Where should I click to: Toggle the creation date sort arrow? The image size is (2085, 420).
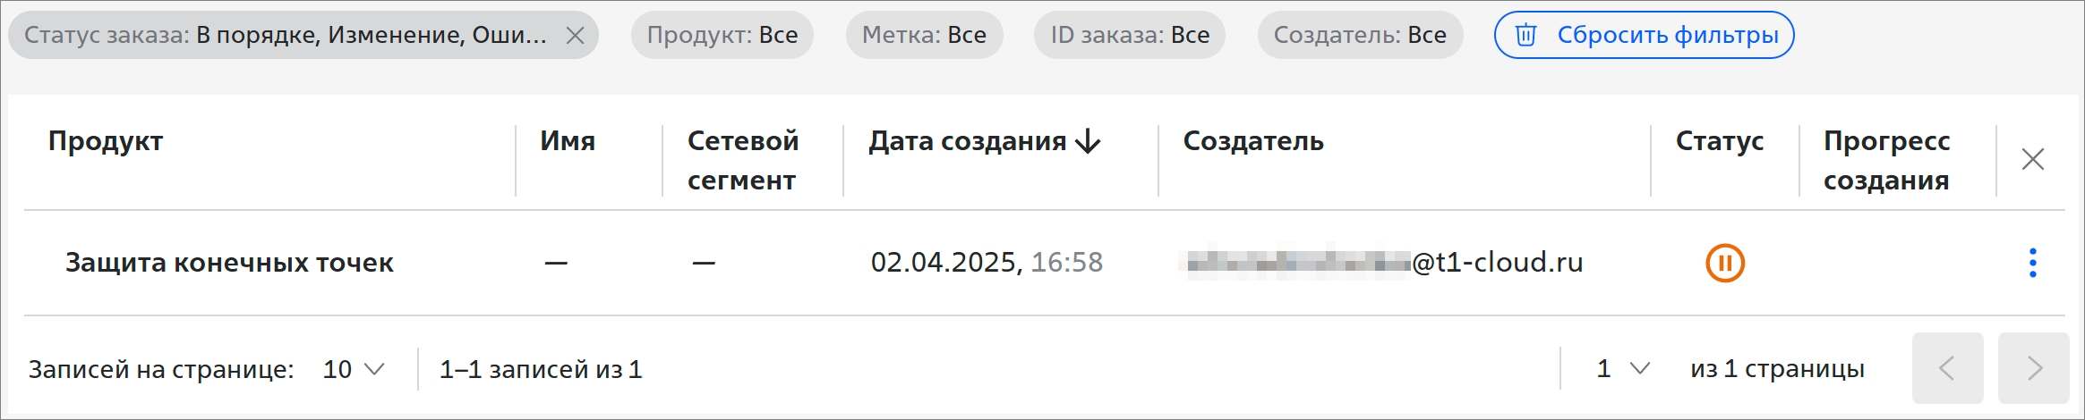click(1088, 141)
